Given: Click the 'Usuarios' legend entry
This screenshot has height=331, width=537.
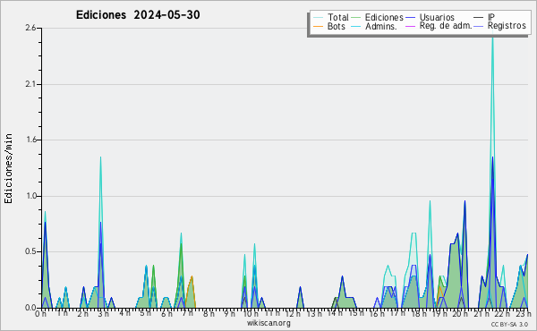Looking at the screenshot, I should click(x=437, y=17).
